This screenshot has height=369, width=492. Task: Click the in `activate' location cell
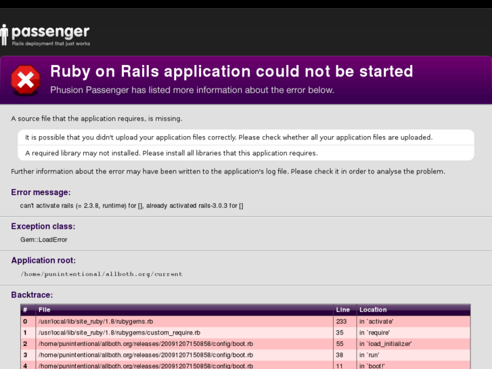413,322
